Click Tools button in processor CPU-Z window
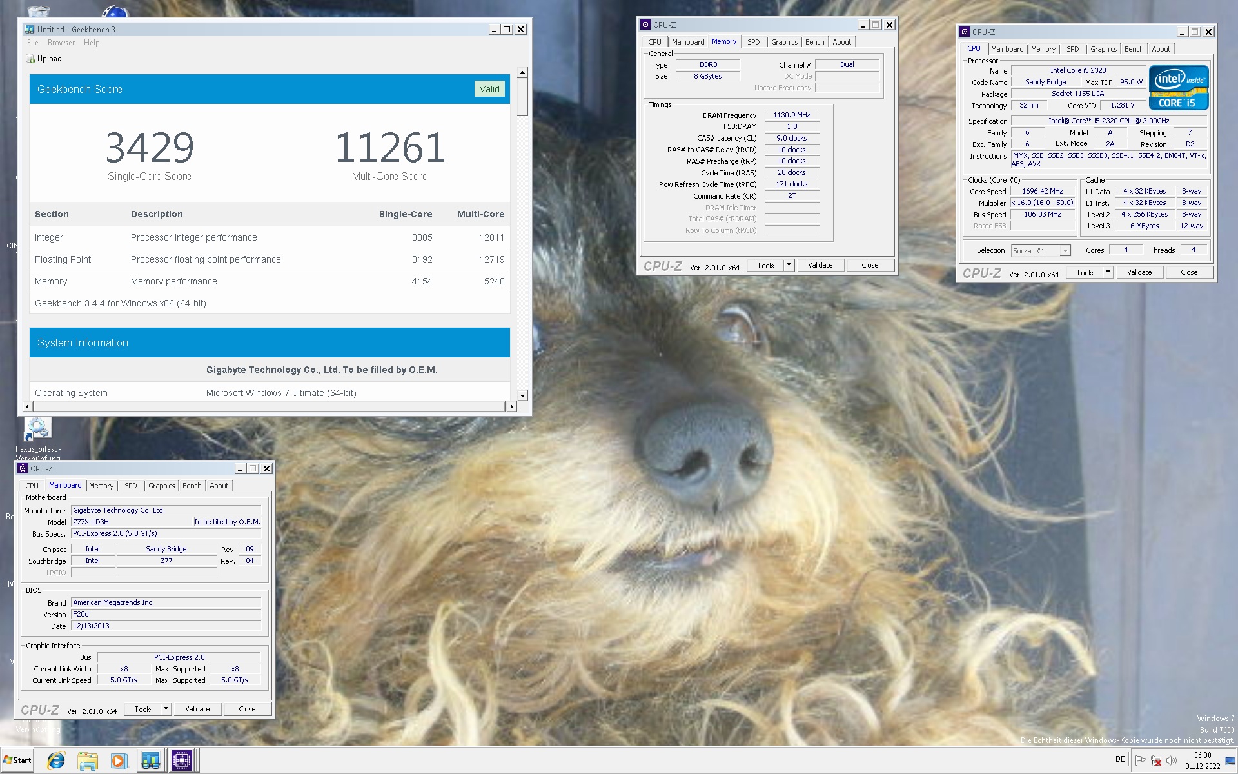This screenshot has width=1238, height=774. tap(1085, 272)
